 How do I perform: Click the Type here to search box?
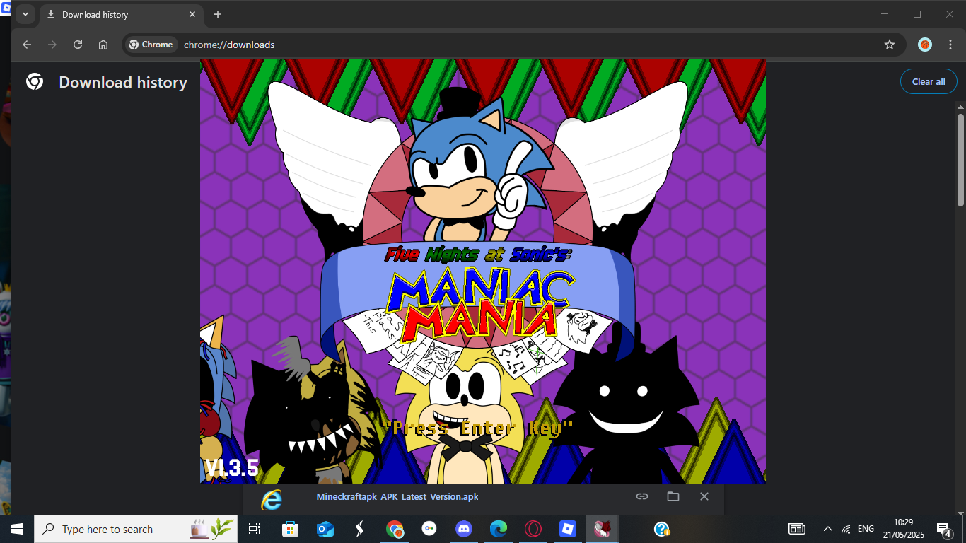(x=136, y=529)
